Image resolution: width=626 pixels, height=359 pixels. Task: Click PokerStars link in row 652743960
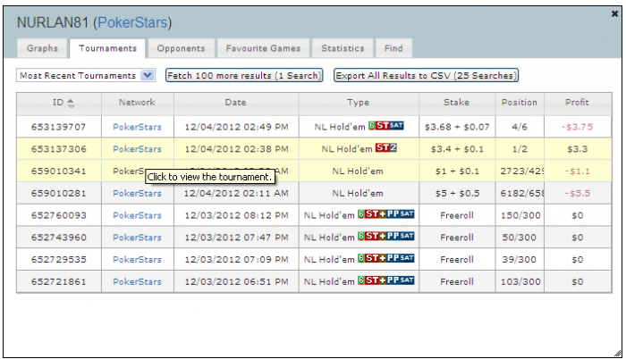pos(137,238)
